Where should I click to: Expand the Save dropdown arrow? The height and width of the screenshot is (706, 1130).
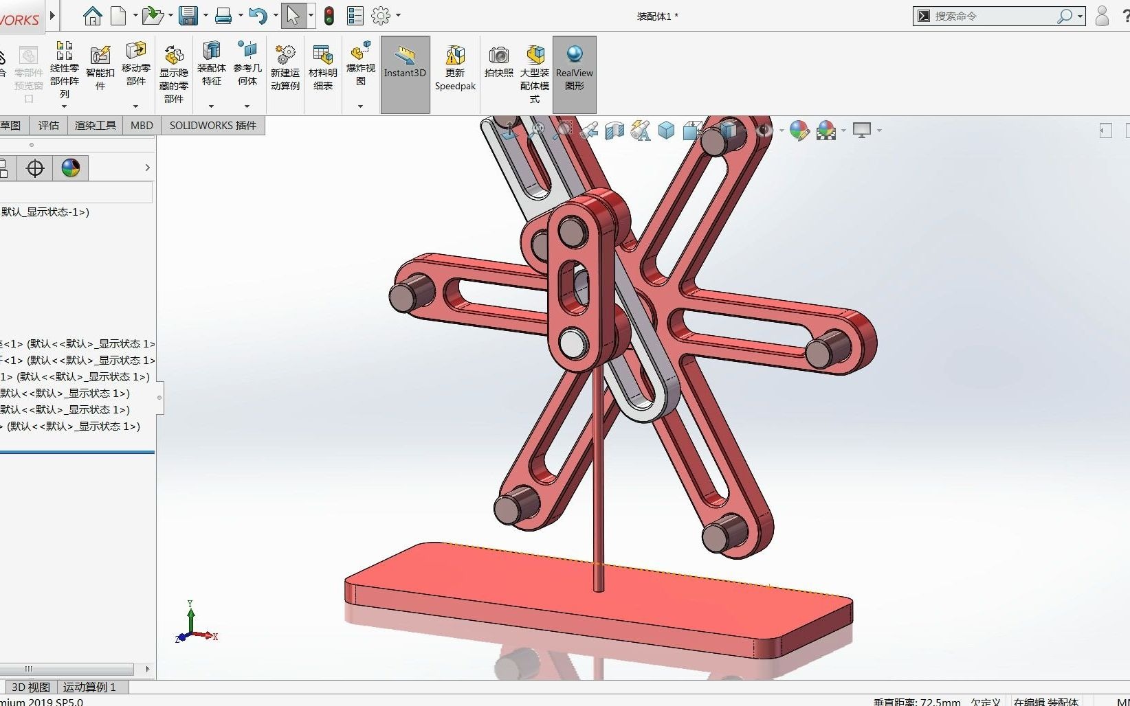(x=206, y=15)
